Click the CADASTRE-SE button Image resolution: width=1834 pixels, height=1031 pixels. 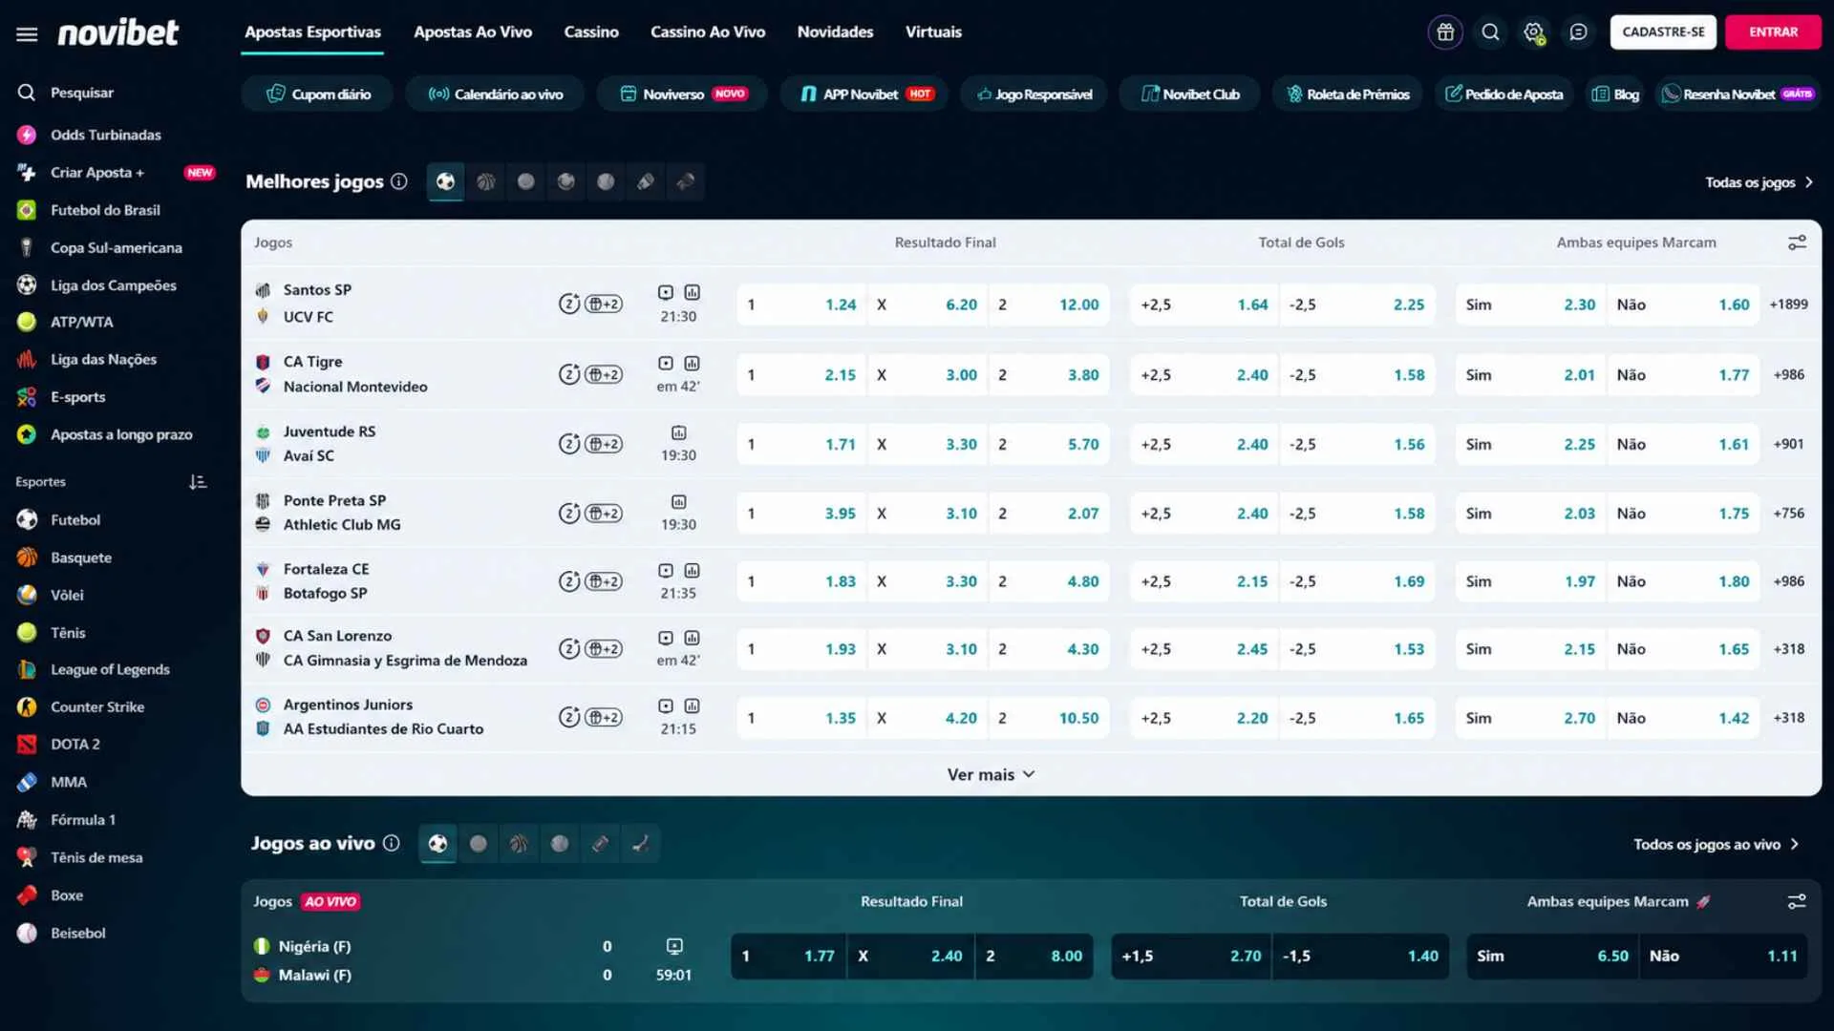(1663, 32)
